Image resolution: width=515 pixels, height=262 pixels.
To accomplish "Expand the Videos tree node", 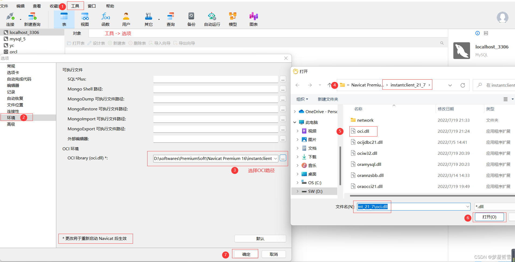I will (x=297, y=131).
